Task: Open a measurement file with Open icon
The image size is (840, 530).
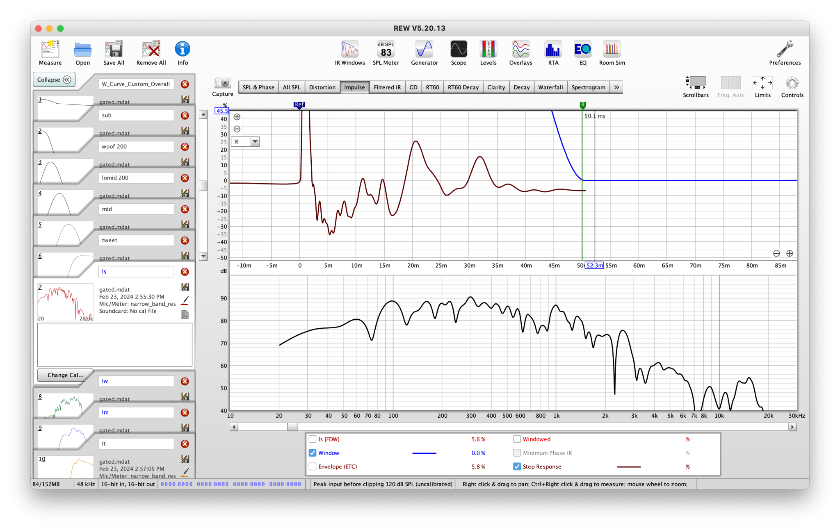Action: (82, 52)
